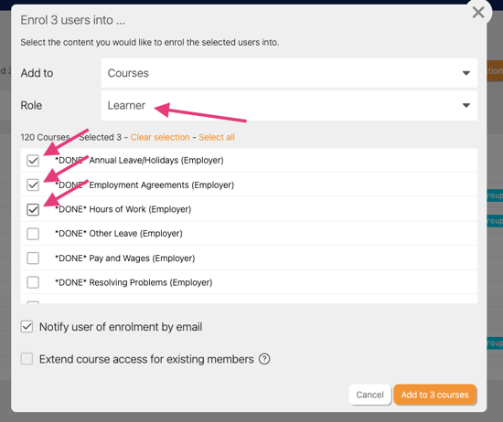This screenshot has width=503, height=422.
Task: Select the Other Leave (Employer) row label
Action: tap(119, 234)
